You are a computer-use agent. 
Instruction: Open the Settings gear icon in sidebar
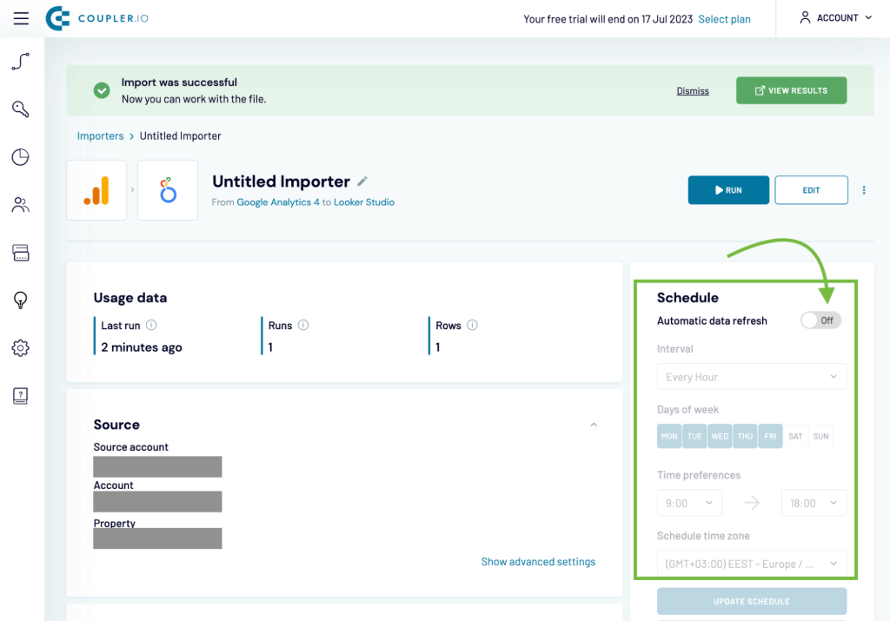pos(20,347)
